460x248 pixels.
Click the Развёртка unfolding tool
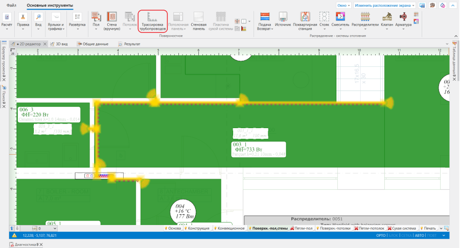tap(77, 21)
